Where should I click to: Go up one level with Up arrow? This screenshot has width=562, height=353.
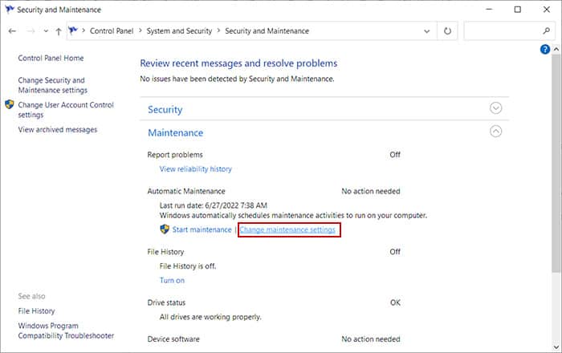[59, 31]
